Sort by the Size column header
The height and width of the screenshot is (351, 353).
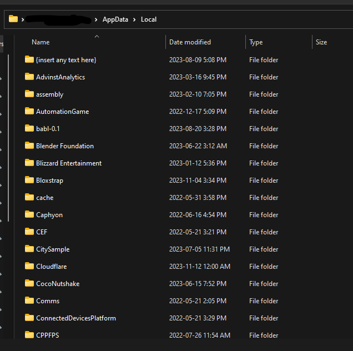(x=321, y=42)
